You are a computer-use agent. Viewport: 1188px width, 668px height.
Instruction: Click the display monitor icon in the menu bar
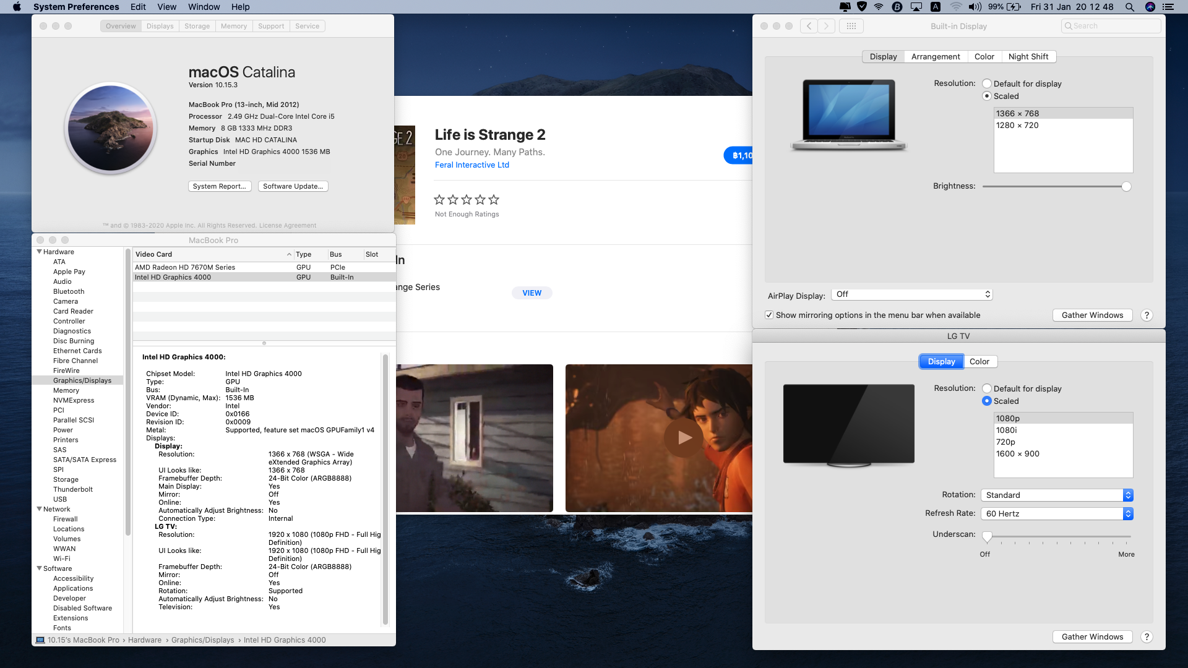(845, 7)
